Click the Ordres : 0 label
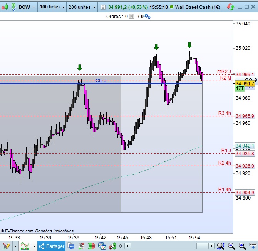This screenshot has width=258, height=251. point(117,16)
